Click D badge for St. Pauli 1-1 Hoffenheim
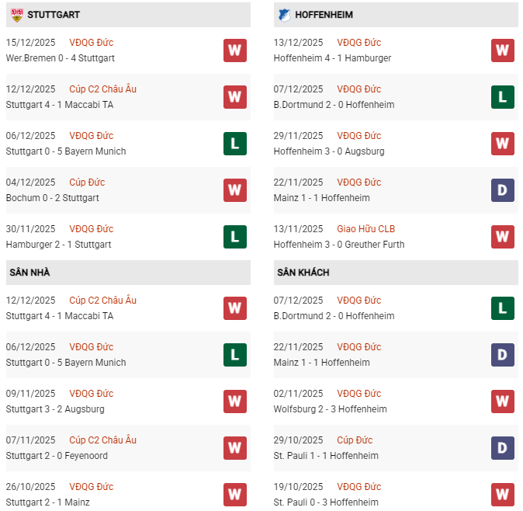This screenshot has height=511, width=523. (503, 448)
